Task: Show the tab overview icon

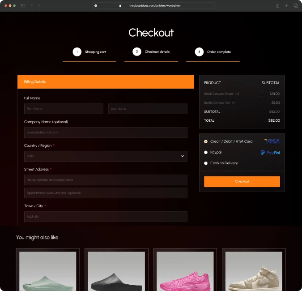Action: coord(295,5)
